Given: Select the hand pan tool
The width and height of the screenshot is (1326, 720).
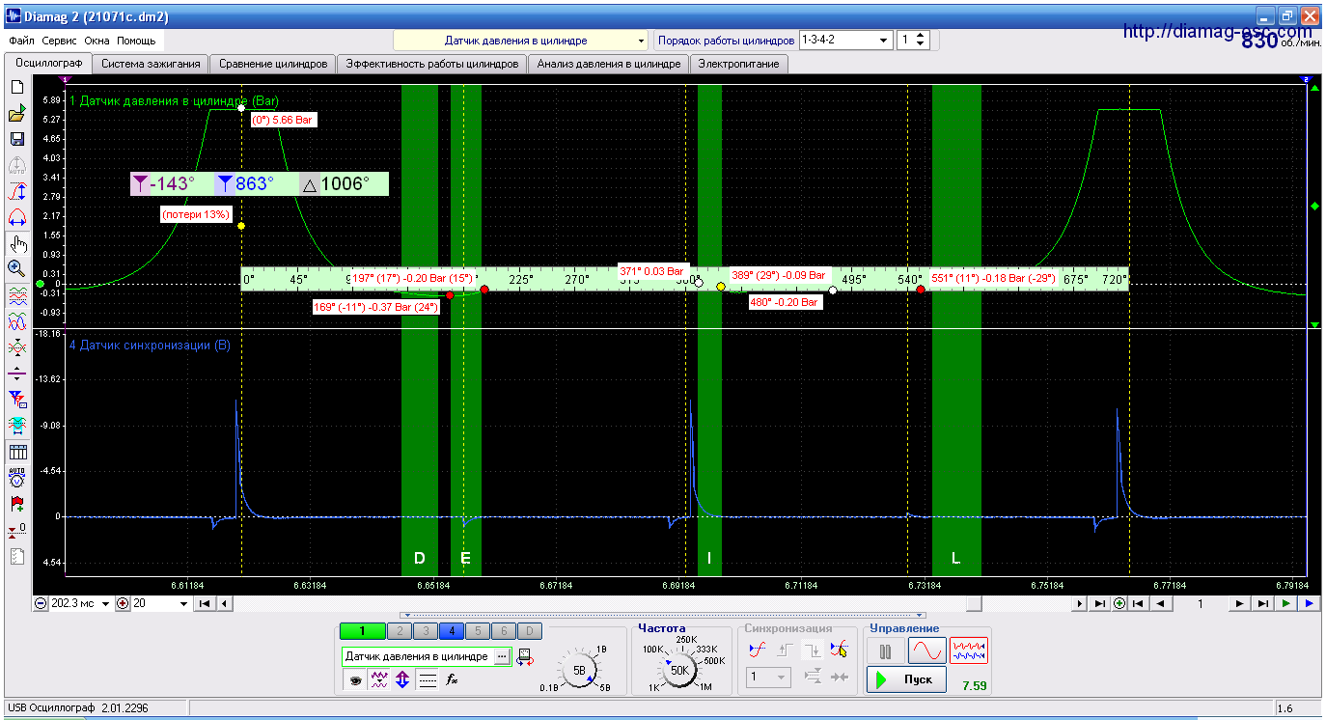Looking at the screenshot, I should pos(16,243).
